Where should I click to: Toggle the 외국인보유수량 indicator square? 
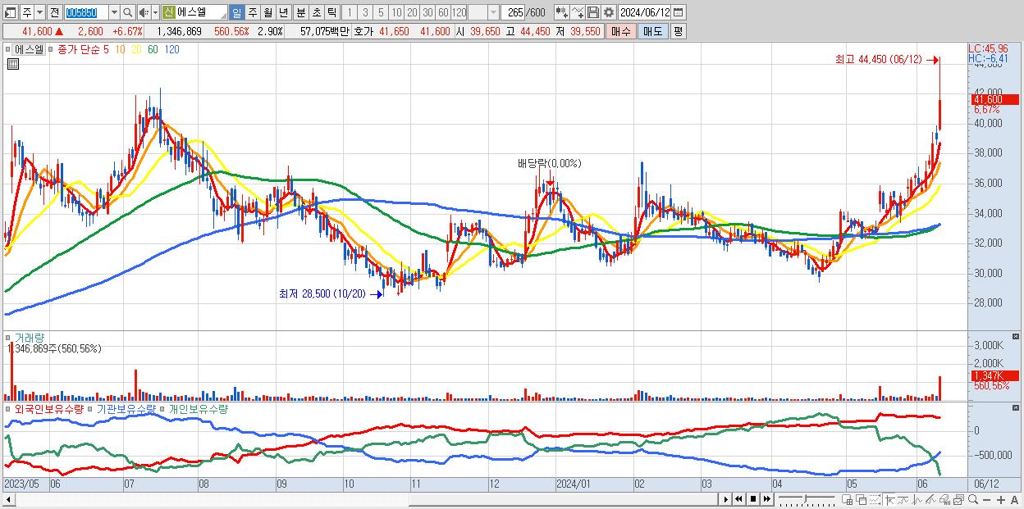10,408
